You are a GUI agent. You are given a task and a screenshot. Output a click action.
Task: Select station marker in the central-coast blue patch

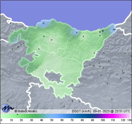(x=77, y=32)
